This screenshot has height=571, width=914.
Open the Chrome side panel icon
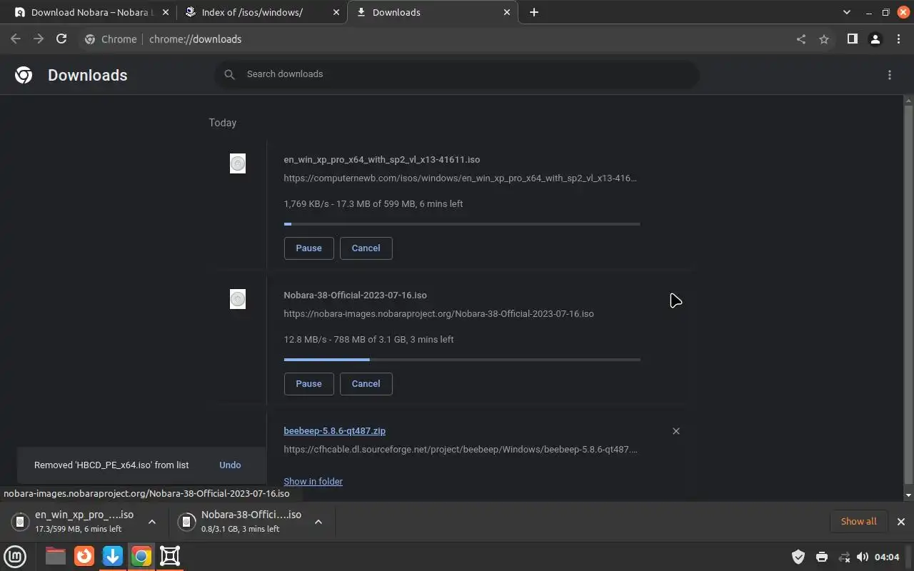(852, 39)
